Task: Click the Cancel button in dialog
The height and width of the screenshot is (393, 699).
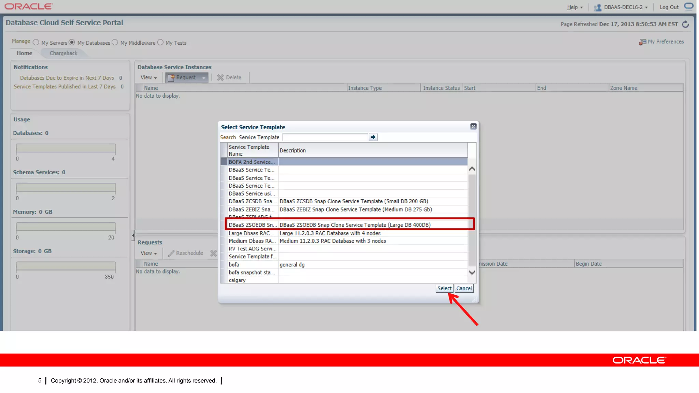Action: [x=464, y=288]
